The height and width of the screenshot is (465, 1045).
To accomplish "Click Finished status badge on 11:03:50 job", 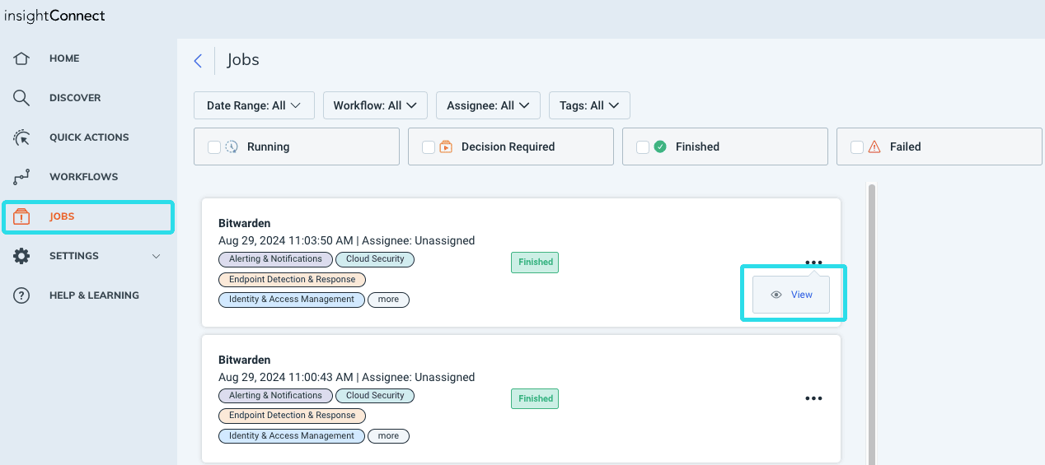I will tap(535, 263).
